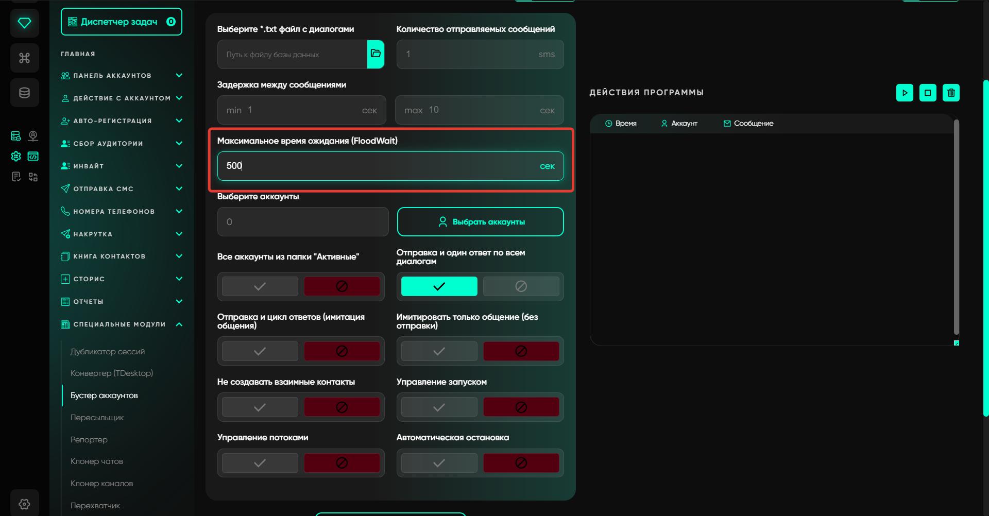Click the max delay input field
This screenshot has width=989, height=516.
479,110
